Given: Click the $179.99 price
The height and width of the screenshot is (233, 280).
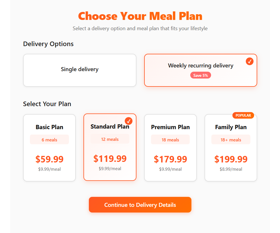Looking at the screenshot, I should pyautogui.click(x=170, y=159).
